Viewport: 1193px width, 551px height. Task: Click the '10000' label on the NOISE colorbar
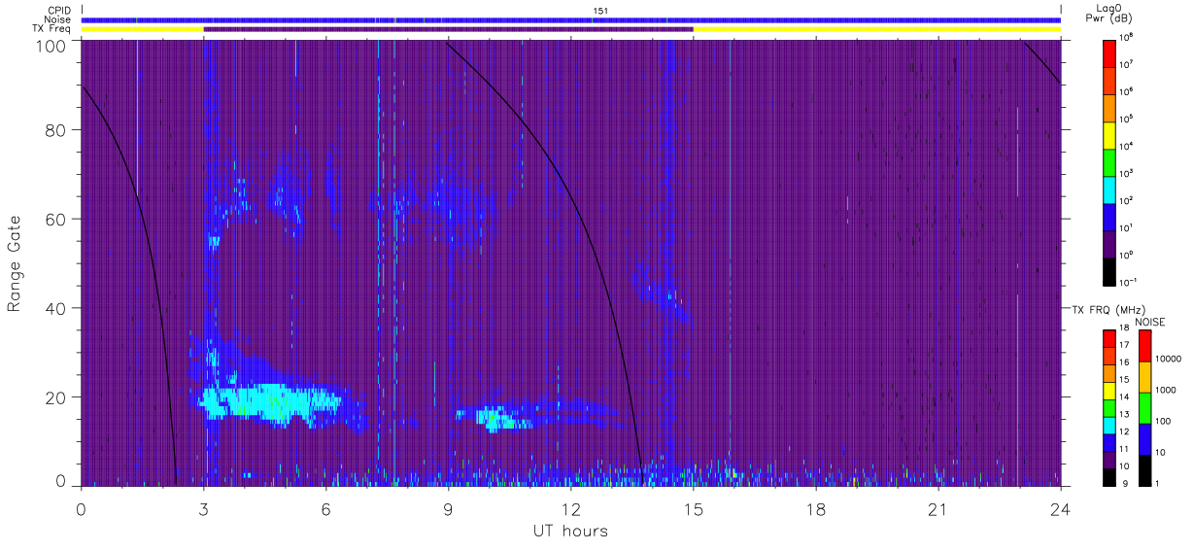(1168, 360)
